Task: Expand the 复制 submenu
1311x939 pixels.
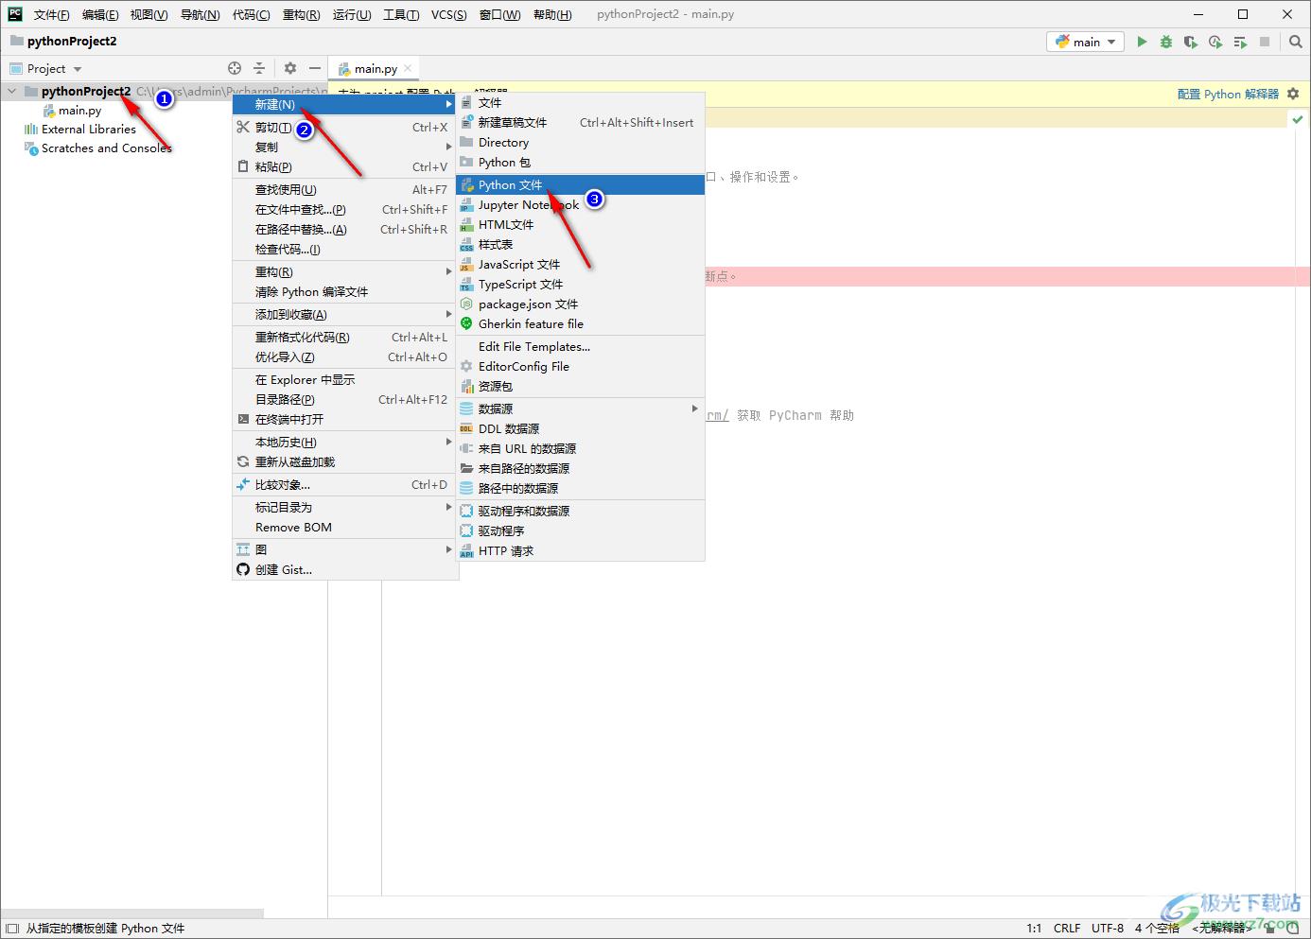Action: tap(344, 148)
